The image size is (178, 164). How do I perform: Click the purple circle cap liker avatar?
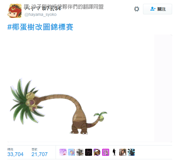[97, 152]
